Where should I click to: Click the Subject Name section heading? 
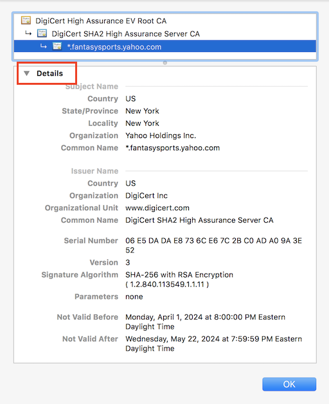(x=92, y=86)
